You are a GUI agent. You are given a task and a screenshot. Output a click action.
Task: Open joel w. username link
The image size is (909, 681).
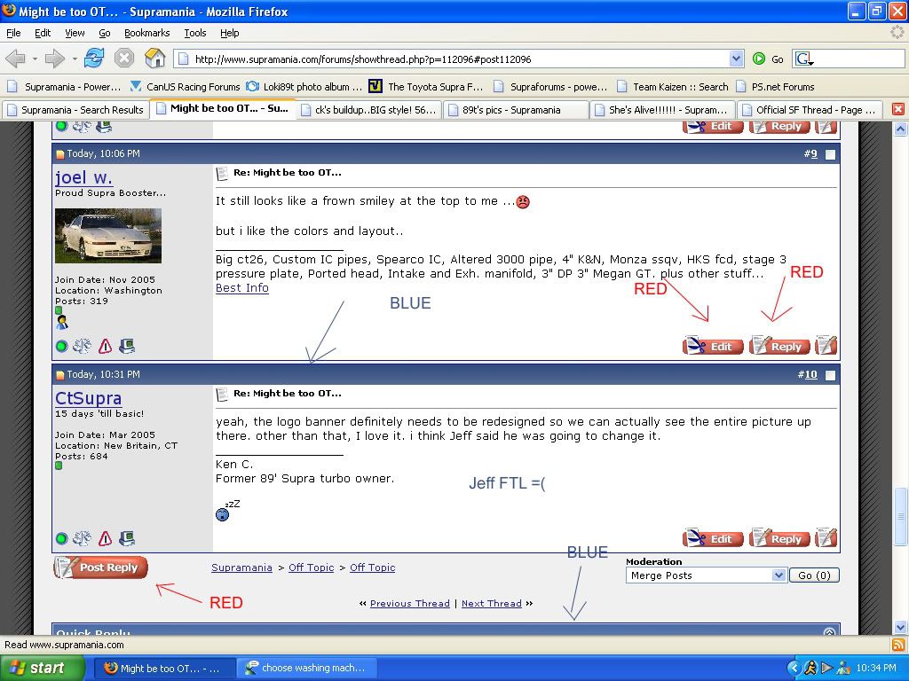pyautogui.click(x=83, y=177)
